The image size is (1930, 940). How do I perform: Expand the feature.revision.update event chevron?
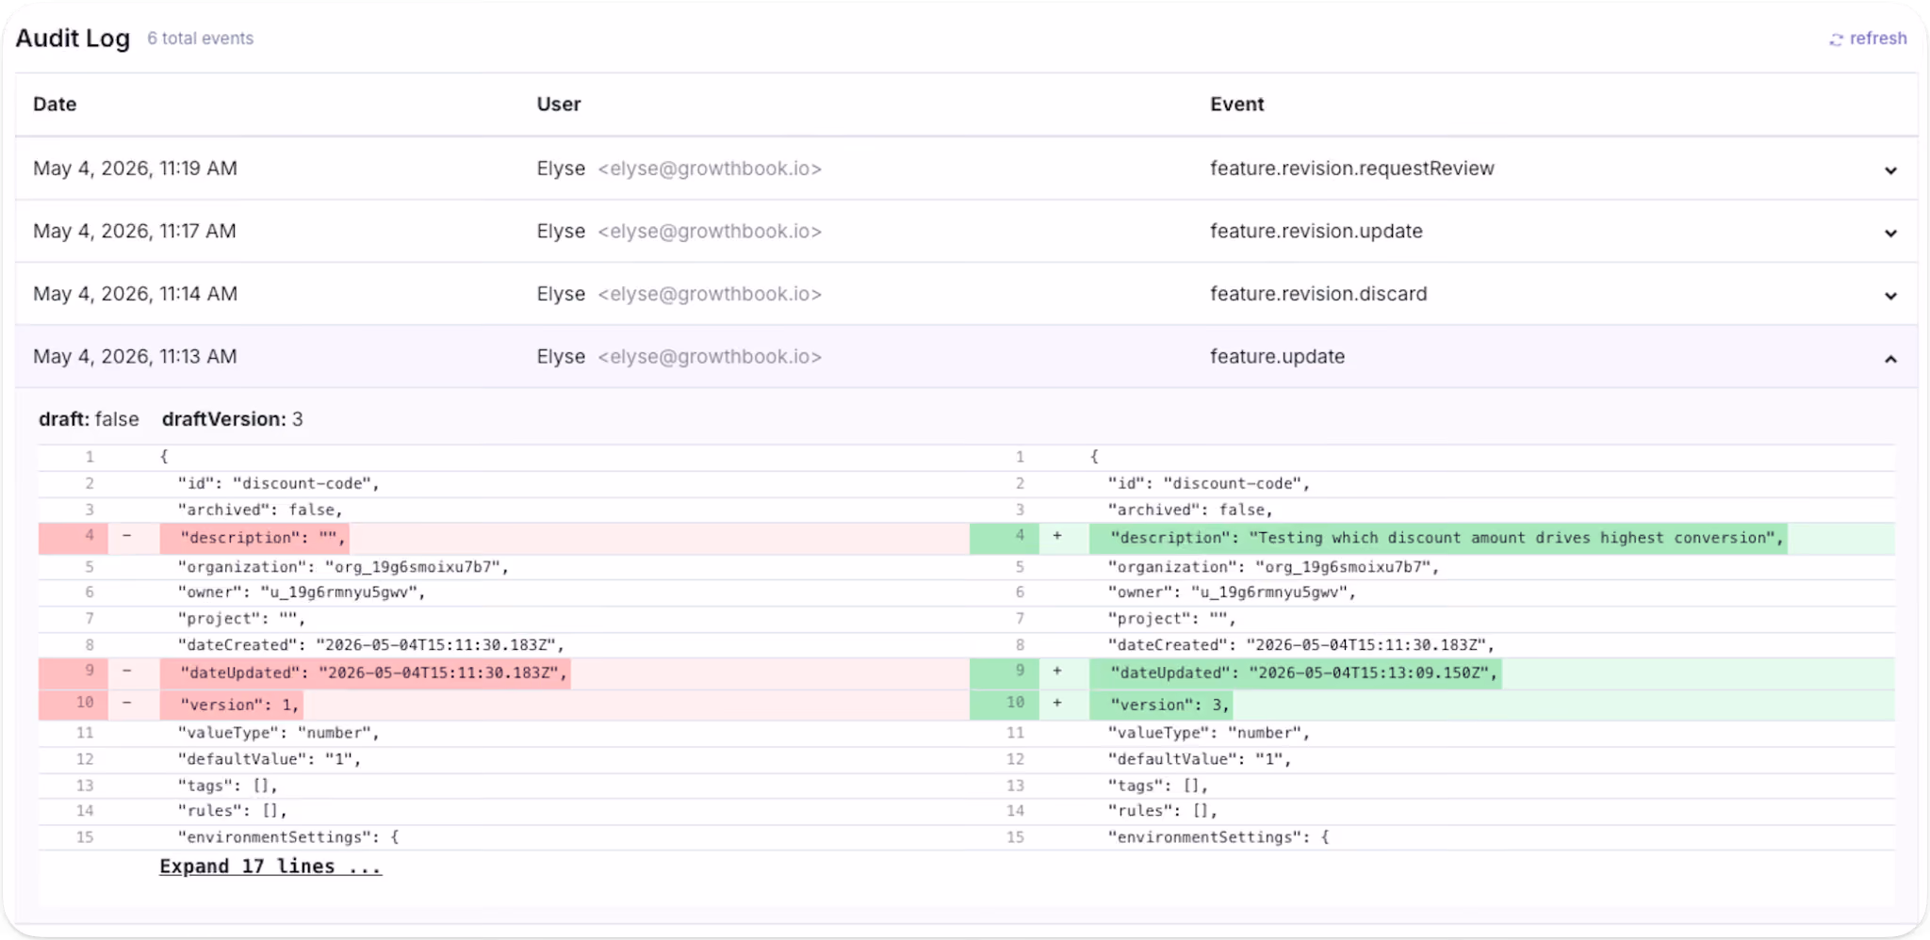point(1890,233)
